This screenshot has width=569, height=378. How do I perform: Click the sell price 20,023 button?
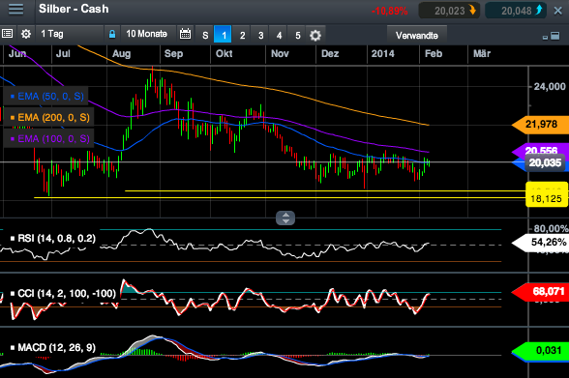449,11
